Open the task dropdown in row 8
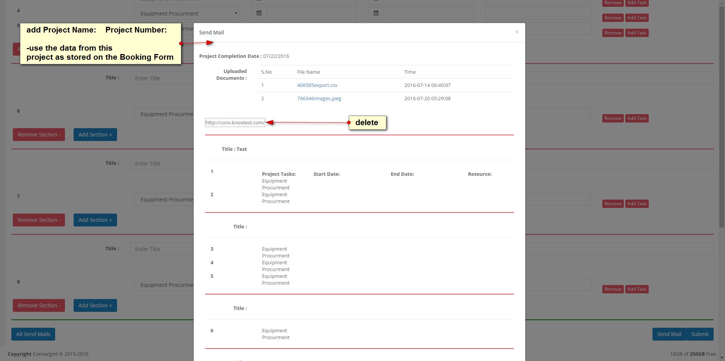The image size is (725, 361). 164,285
